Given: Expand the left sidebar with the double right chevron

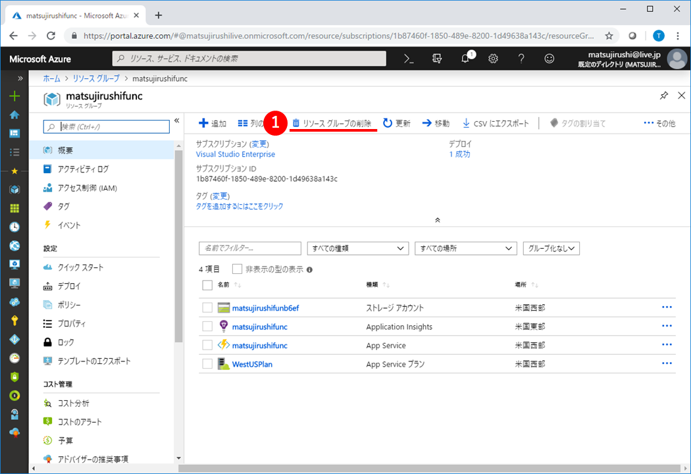Looking at the screenshot, I should (x=20, y=78).
